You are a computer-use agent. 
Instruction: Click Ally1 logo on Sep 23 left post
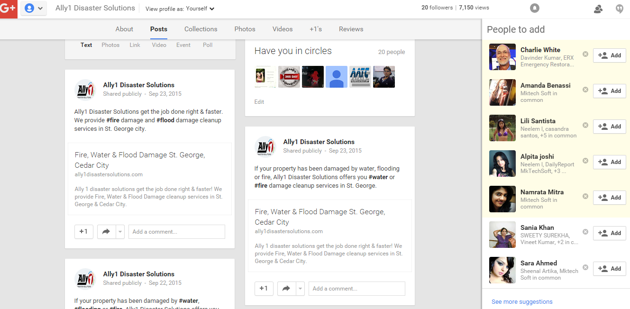pos(85,90)
